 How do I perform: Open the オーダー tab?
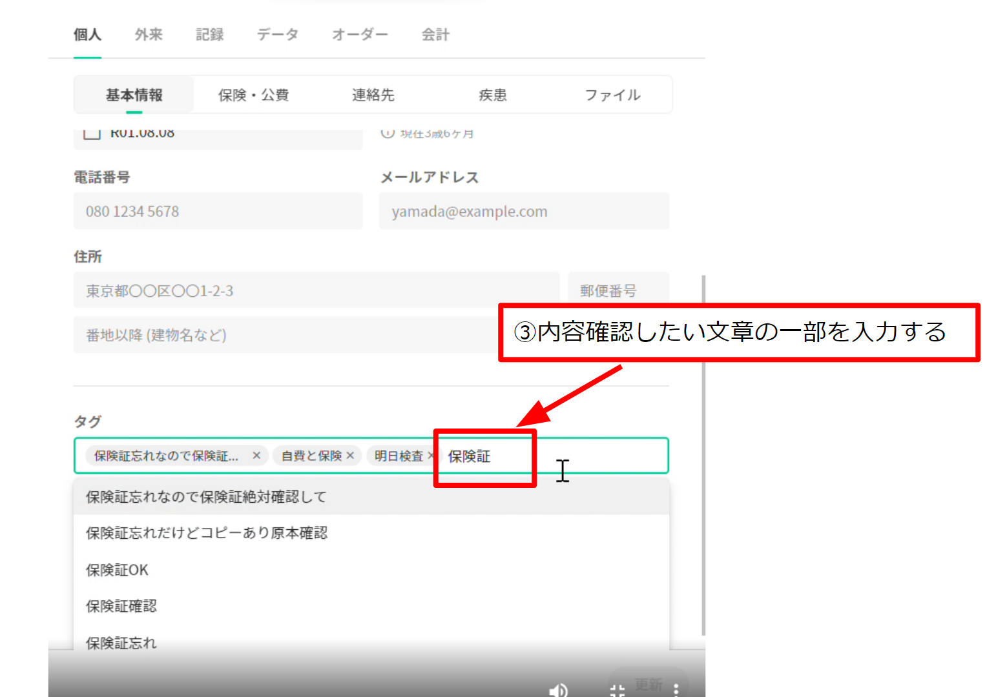pos(360,35)
